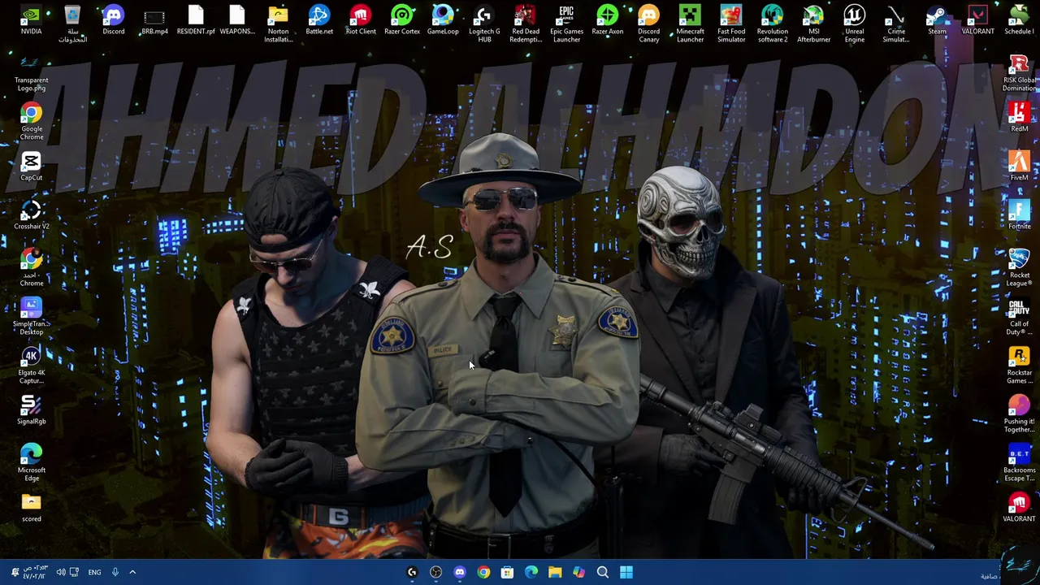Select the CapCut desktop icon
This screenshot has height=585, width=1040.
click(31, 166)
